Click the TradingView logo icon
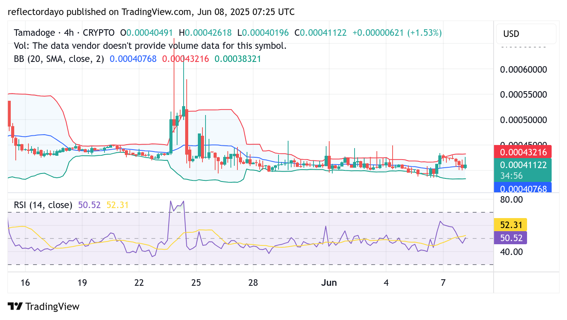 tap(15, 306)
